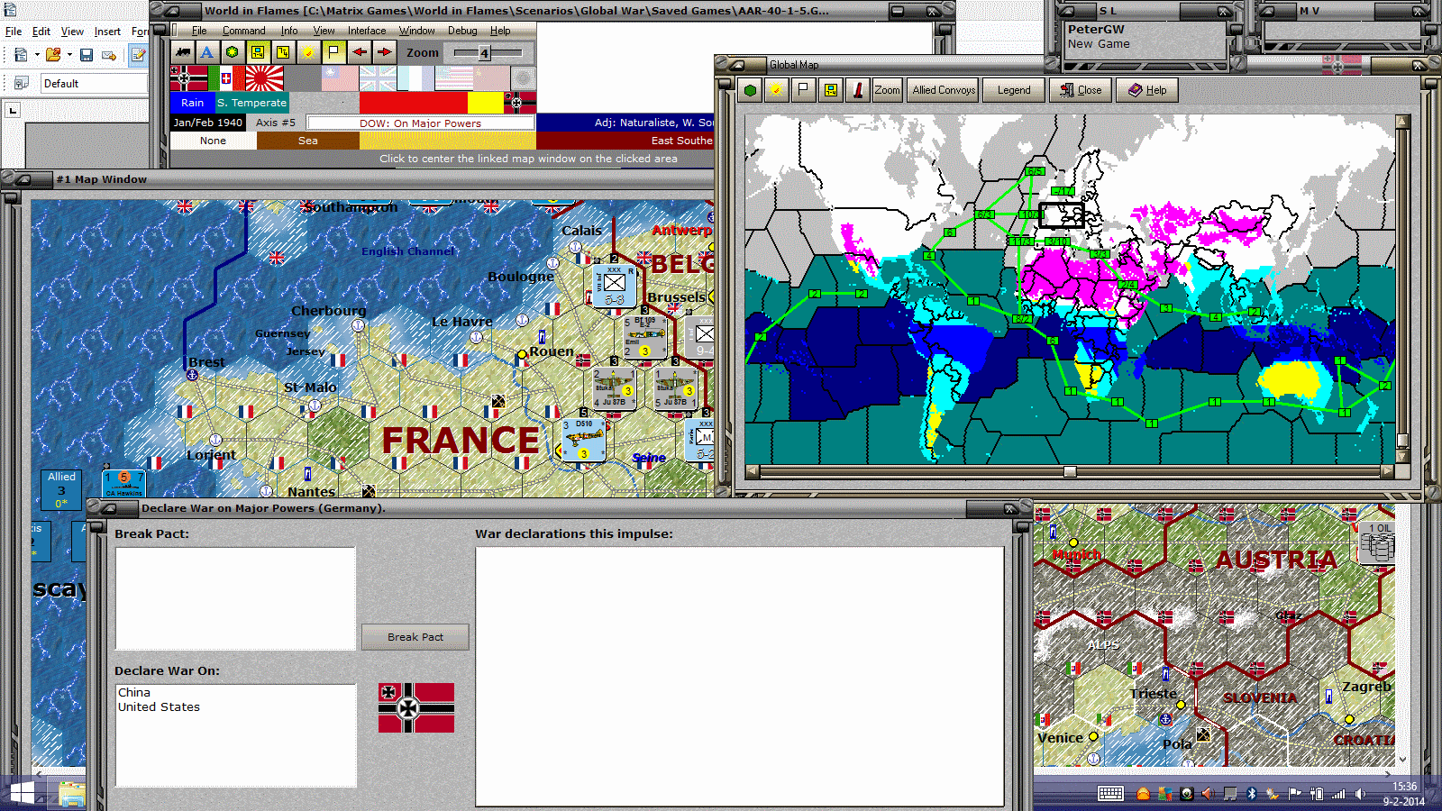Close the Global Map window via Close button

(x=1081, y=90)
